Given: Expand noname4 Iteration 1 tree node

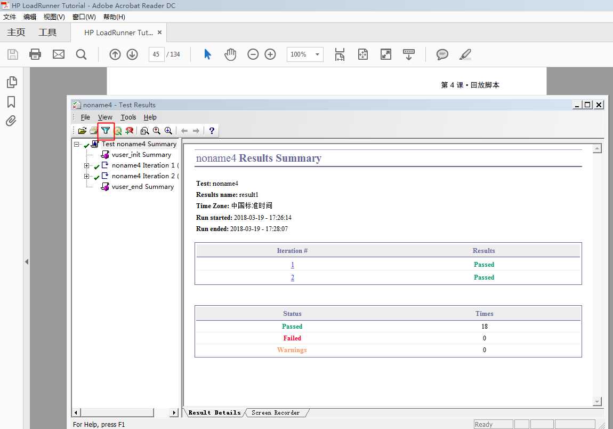Looking at the screenshot, I should coord(87,165).
